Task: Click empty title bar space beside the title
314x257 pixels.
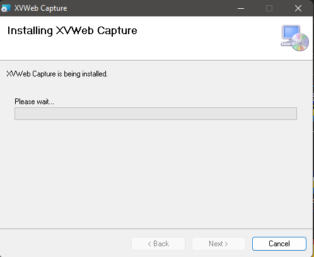Action: coord(147,8)
